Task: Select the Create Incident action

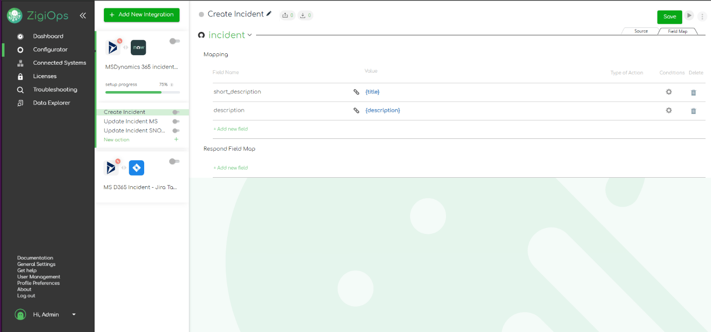Action: (x=125, y=112)
